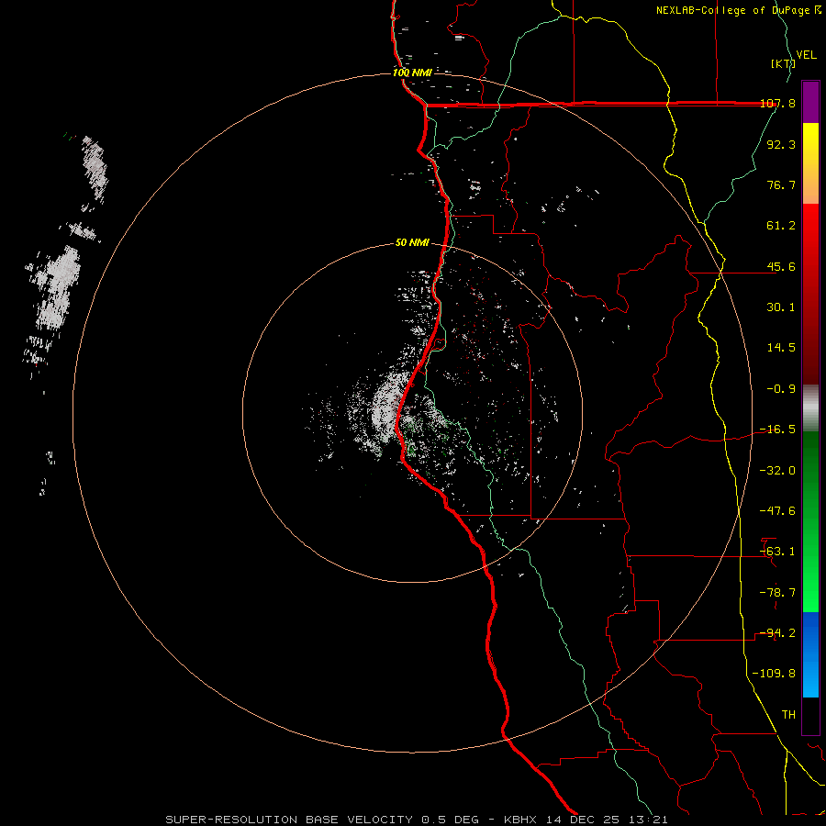The width and height of the screenshot is (826, 826).
Task: Click the 100 NMI range ring label
Action: 412,73
